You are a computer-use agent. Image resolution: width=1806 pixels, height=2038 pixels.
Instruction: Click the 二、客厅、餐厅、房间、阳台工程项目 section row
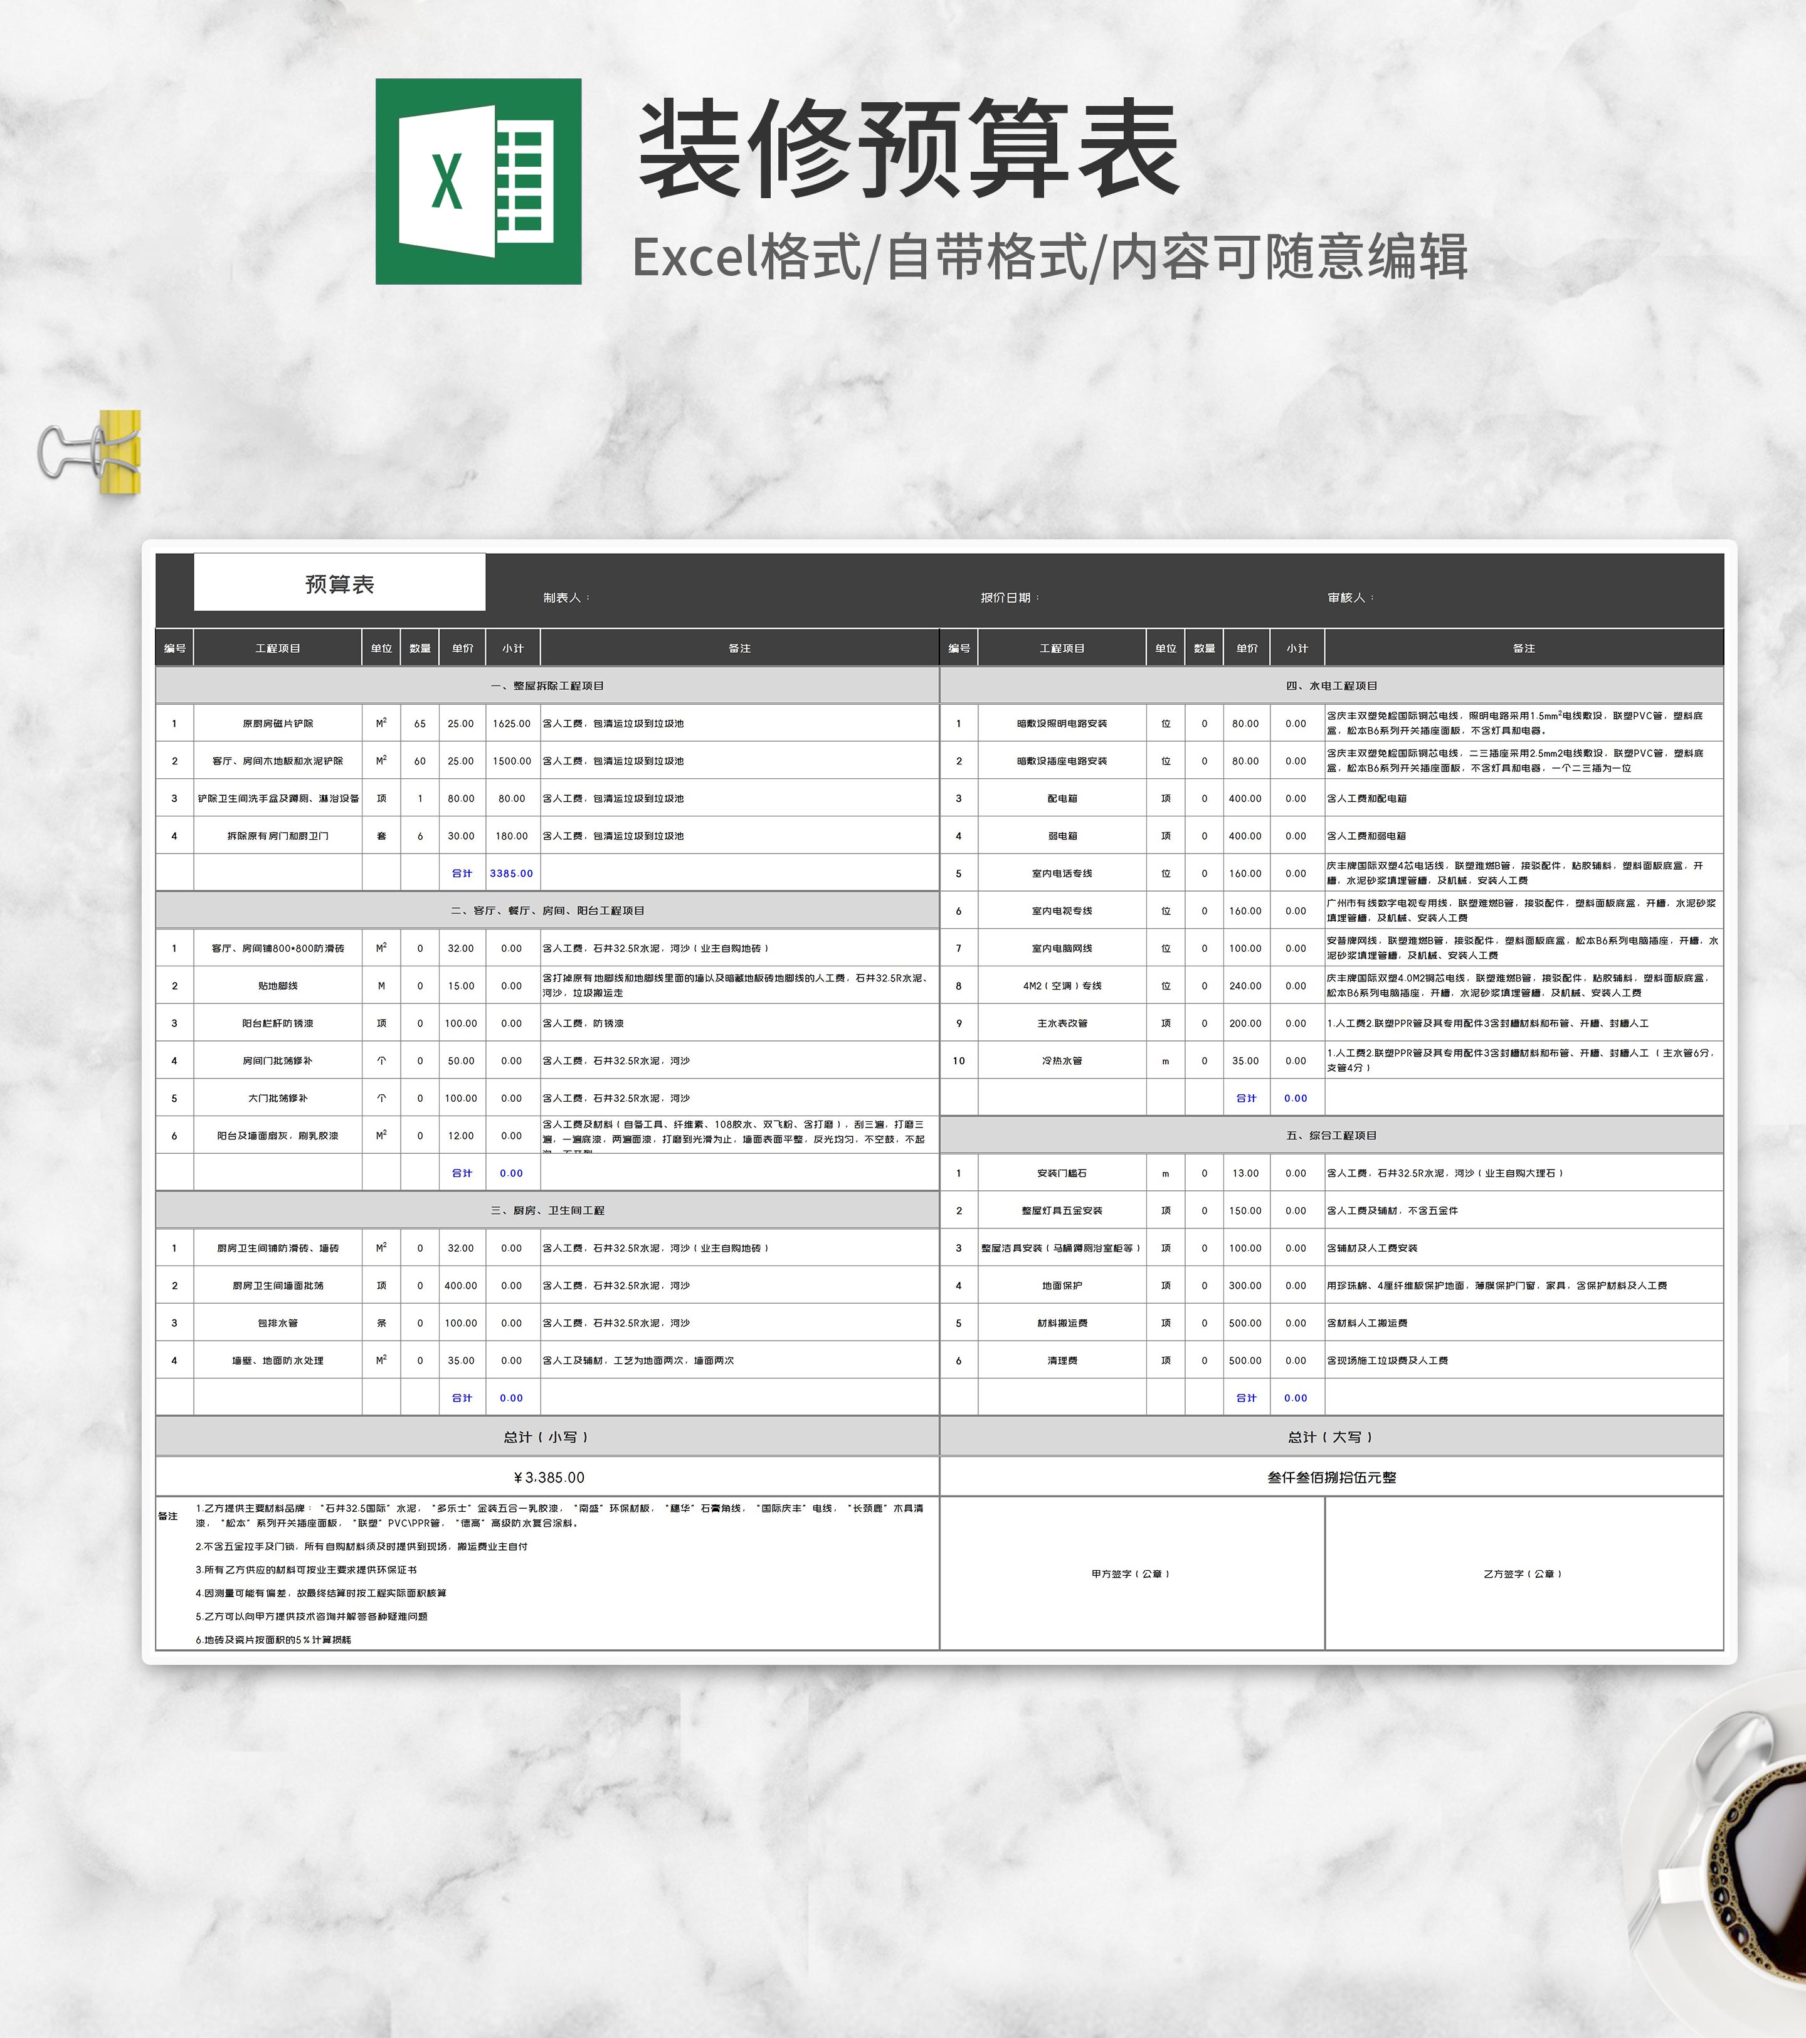pyautogui.click(x=546, y=911)
